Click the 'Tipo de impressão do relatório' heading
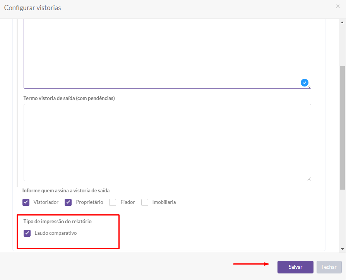 coord(57,221)
